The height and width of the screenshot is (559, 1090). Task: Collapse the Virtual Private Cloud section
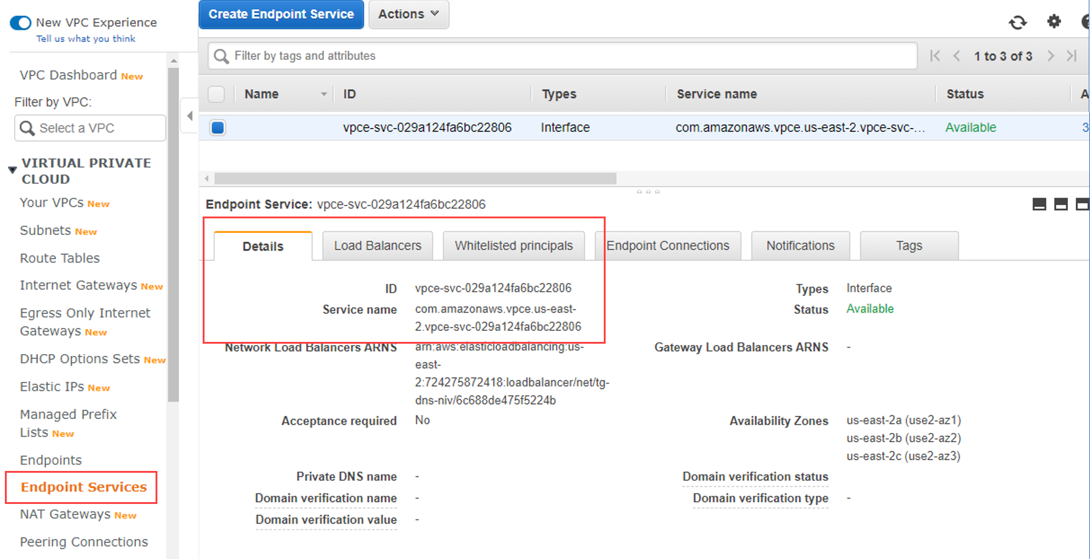click(x=12, y=170)
